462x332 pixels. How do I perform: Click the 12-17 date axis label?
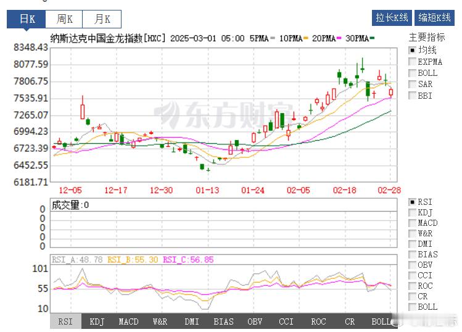click(x=116, y=190)
